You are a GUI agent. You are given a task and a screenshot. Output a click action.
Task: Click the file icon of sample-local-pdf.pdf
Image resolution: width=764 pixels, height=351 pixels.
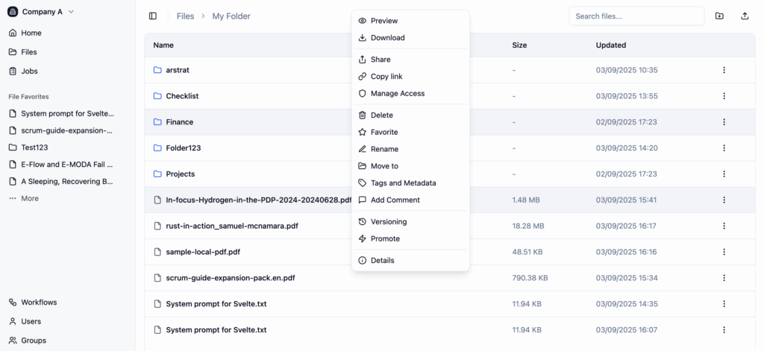pos(157,252)
